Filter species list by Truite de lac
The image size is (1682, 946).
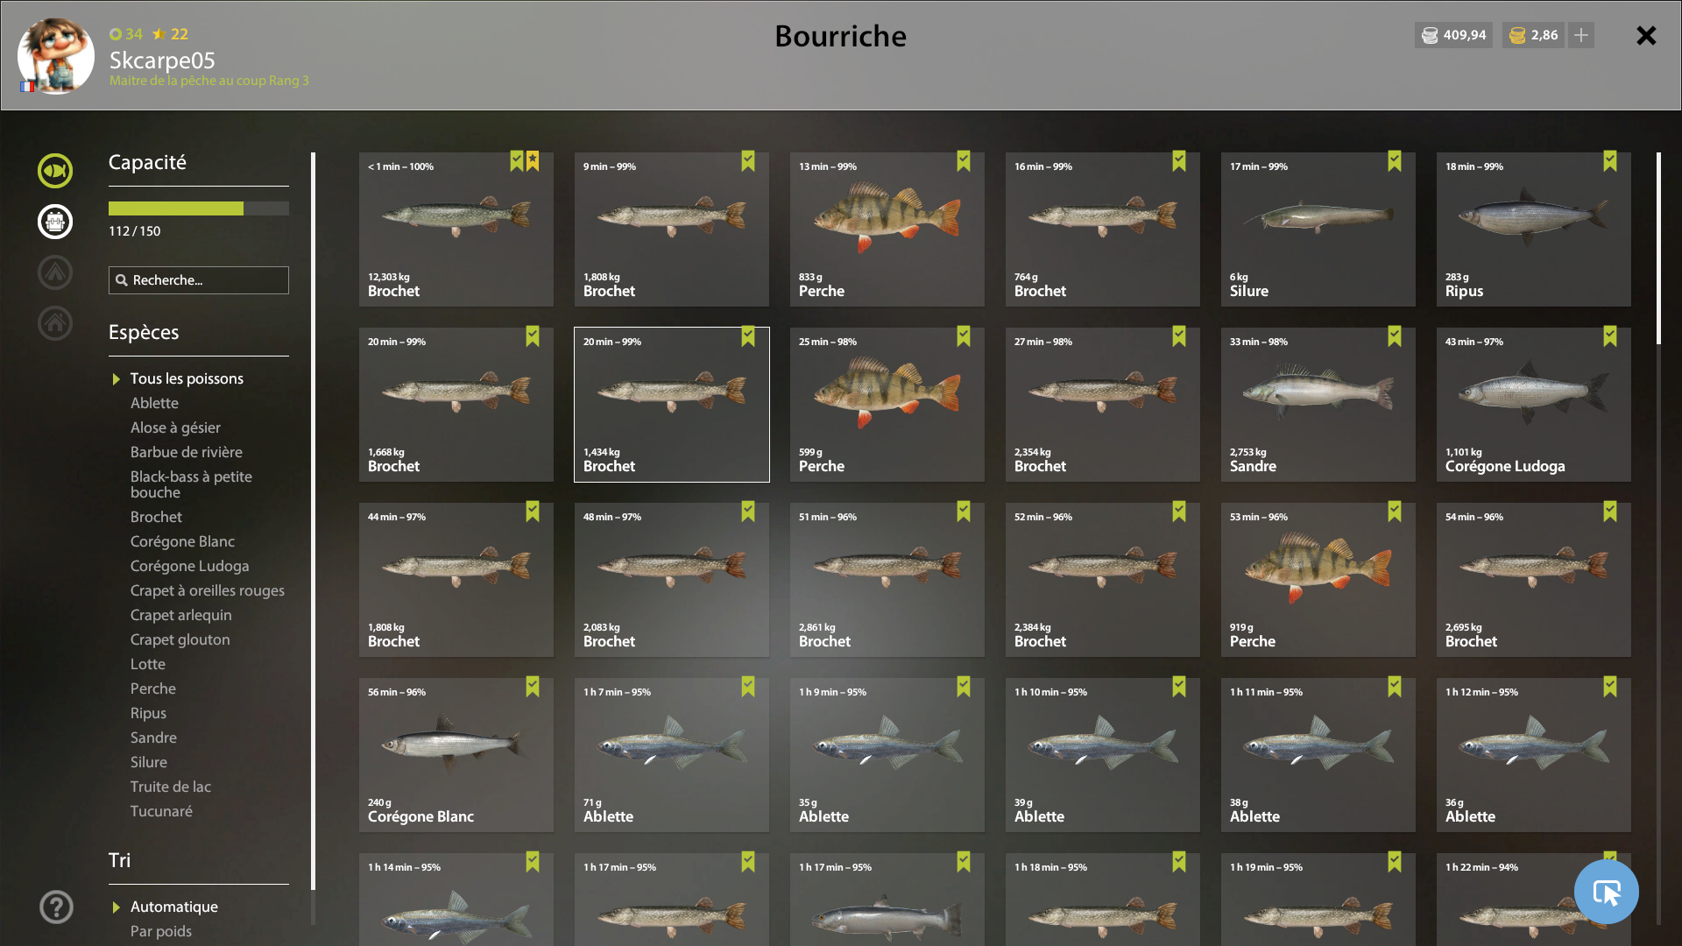point(171,787)
